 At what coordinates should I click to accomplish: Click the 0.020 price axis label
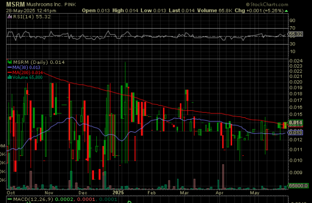point(296,82)
